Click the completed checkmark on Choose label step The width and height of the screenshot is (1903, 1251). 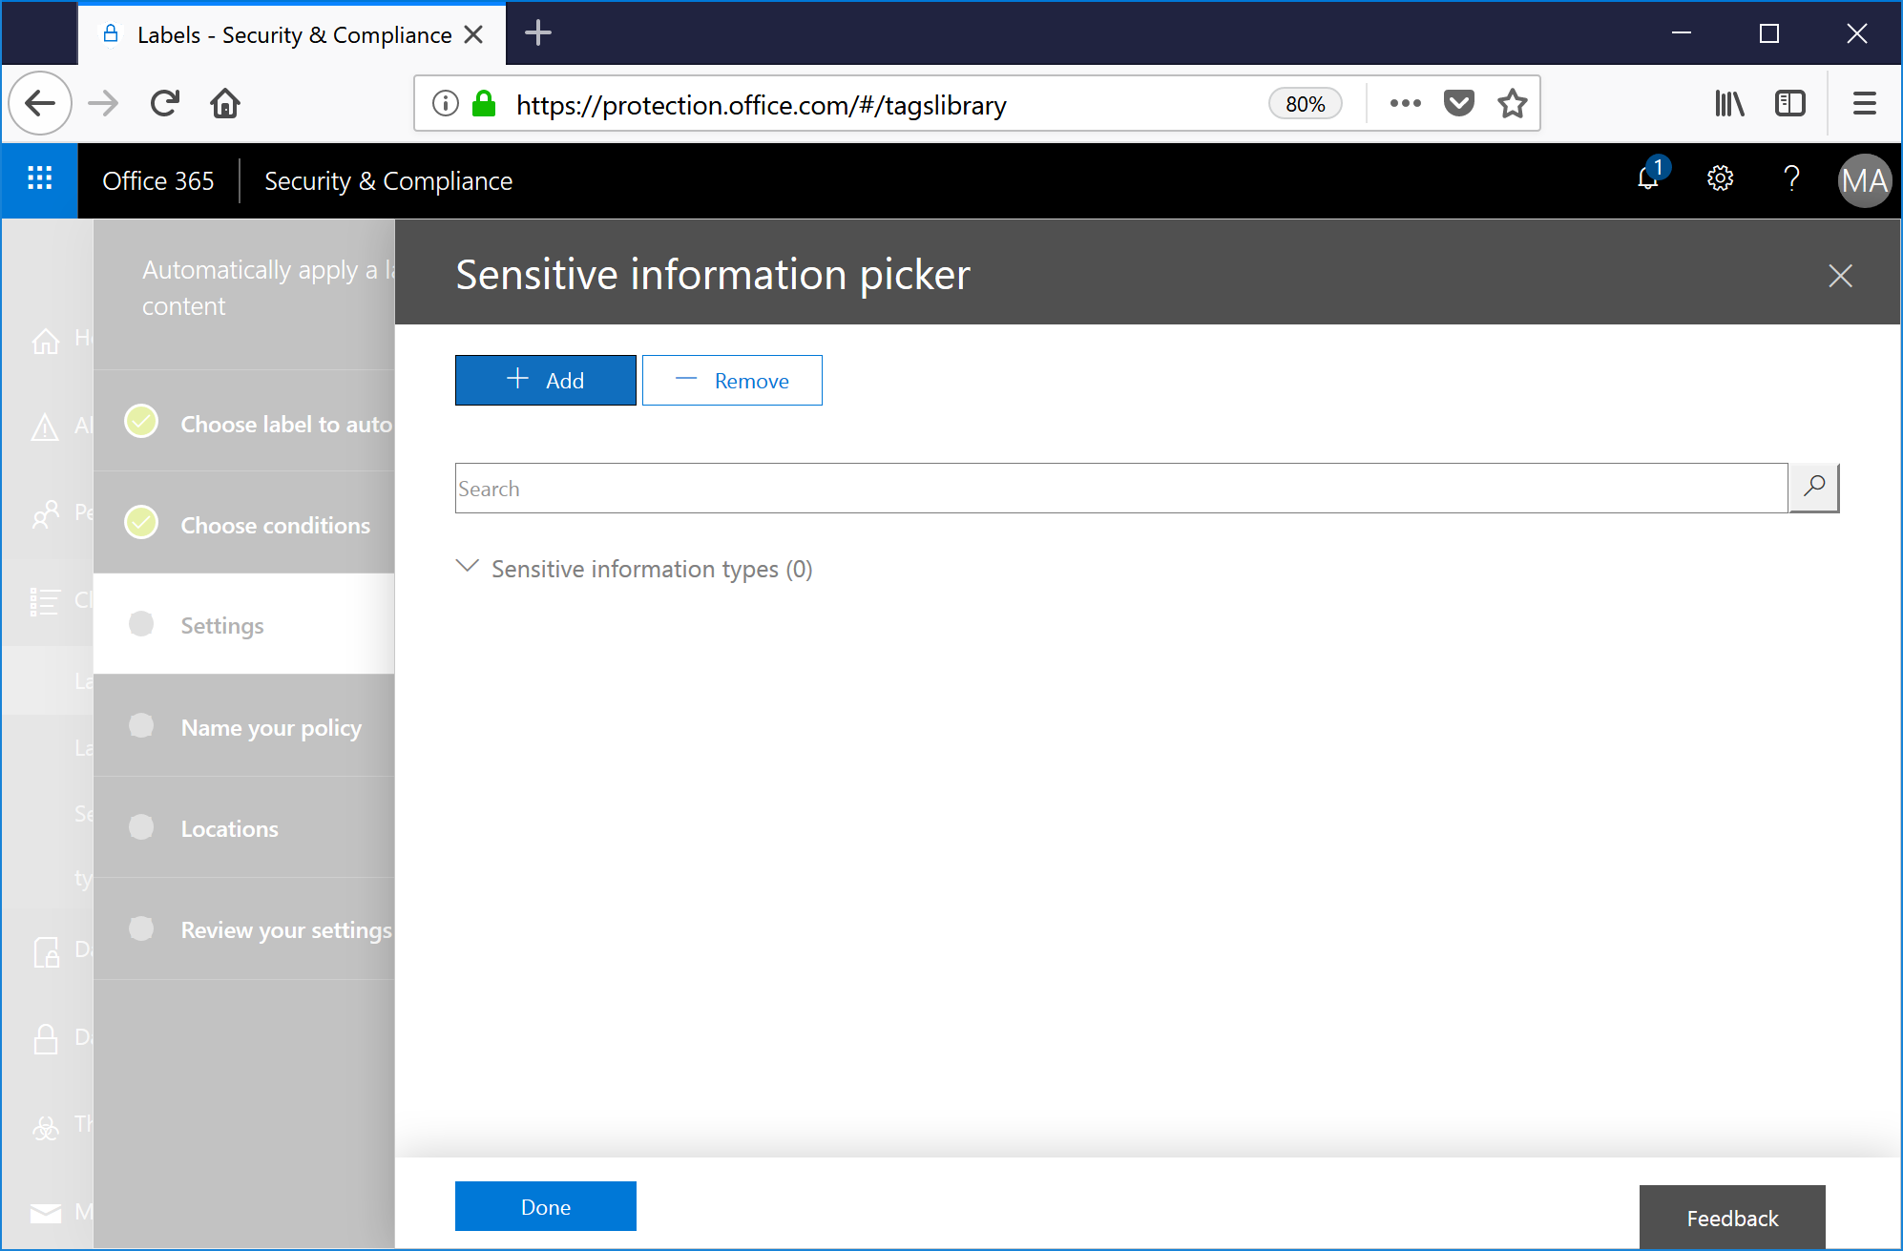click(x=141, y=421)
